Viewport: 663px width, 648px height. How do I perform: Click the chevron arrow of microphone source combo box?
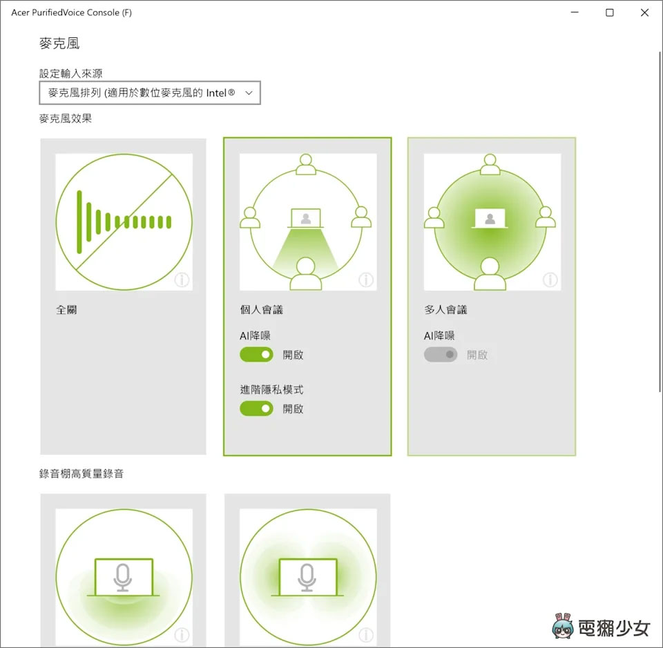coord(249,92)
